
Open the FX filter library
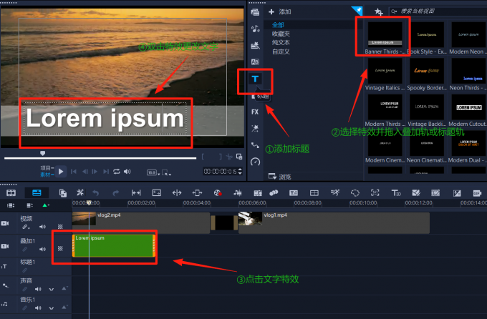[x=255, y=112]
